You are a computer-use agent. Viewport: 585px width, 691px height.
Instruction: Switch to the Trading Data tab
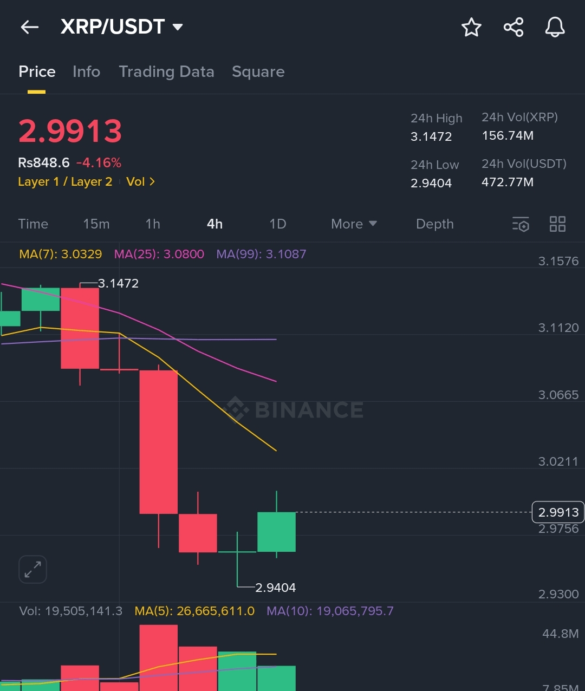166,72
